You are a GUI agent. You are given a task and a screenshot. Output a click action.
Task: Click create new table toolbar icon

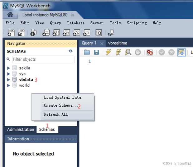pyautogui.click(x=56, y=33)
